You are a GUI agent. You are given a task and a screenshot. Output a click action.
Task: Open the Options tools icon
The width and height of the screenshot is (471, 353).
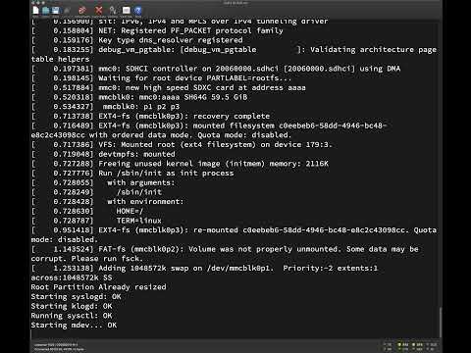113,11
